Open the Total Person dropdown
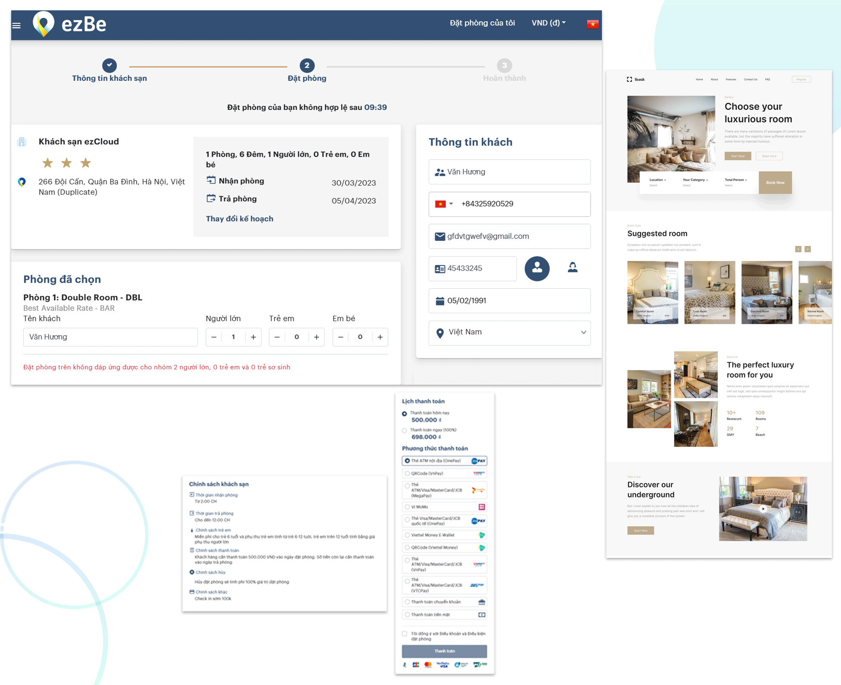This screenshot has width=841, height=685. click(x=736, y=180)
